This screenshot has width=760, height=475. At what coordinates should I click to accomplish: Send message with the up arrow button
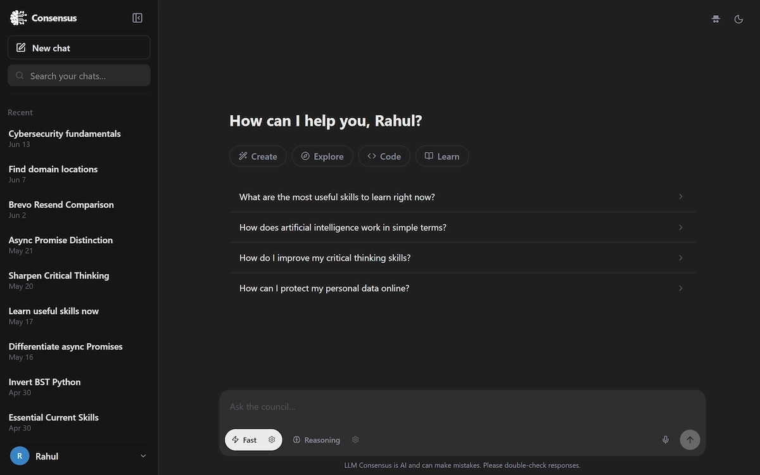pos(690,440)
